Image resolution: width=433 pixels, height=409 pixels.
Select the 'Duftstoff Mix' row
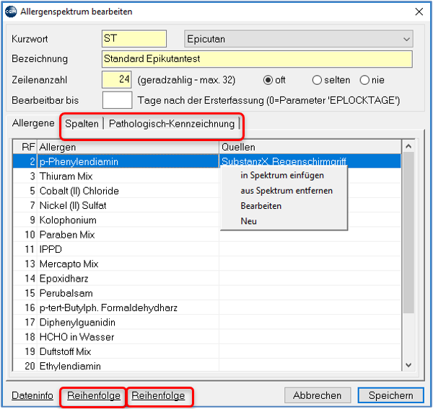pyautogui.click(x=207, y=351)
